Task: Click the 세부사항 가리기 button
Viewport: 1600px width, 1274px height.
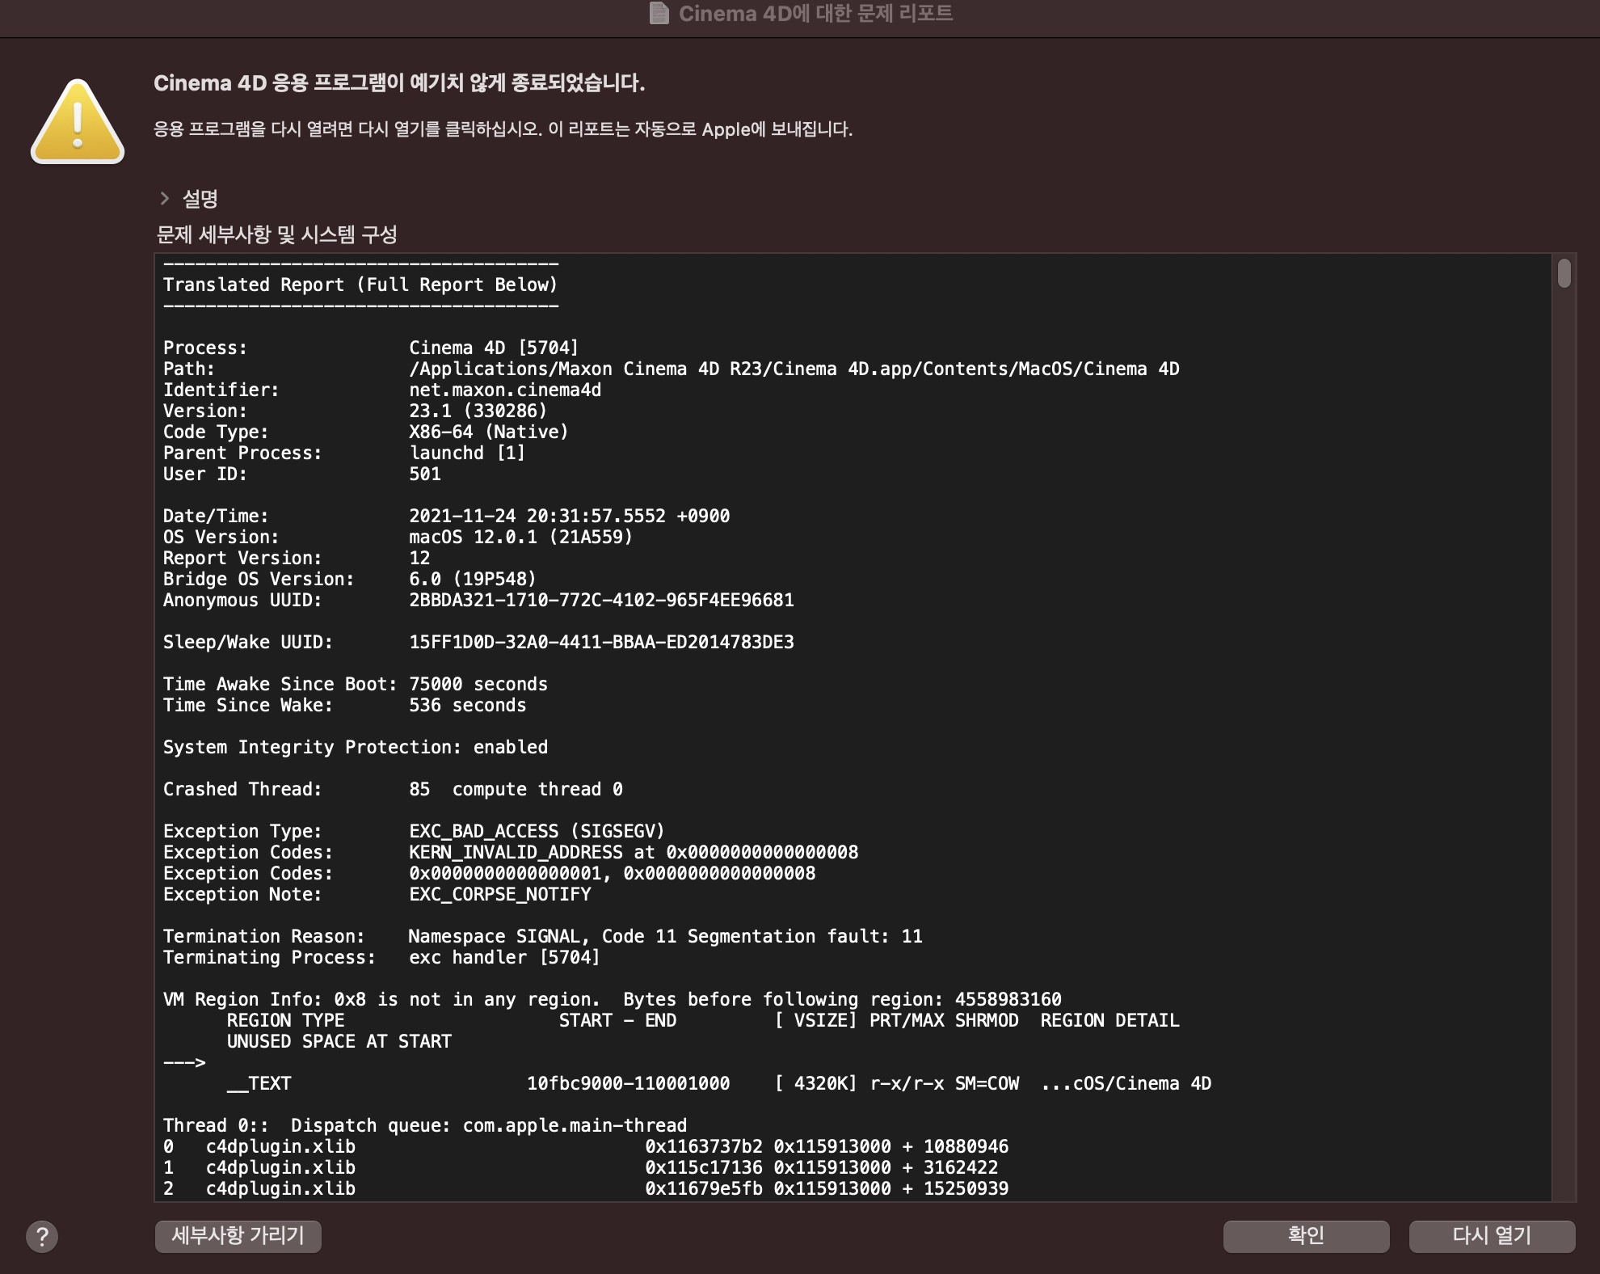Action: pyautogui.click(x=238, y=1235)
